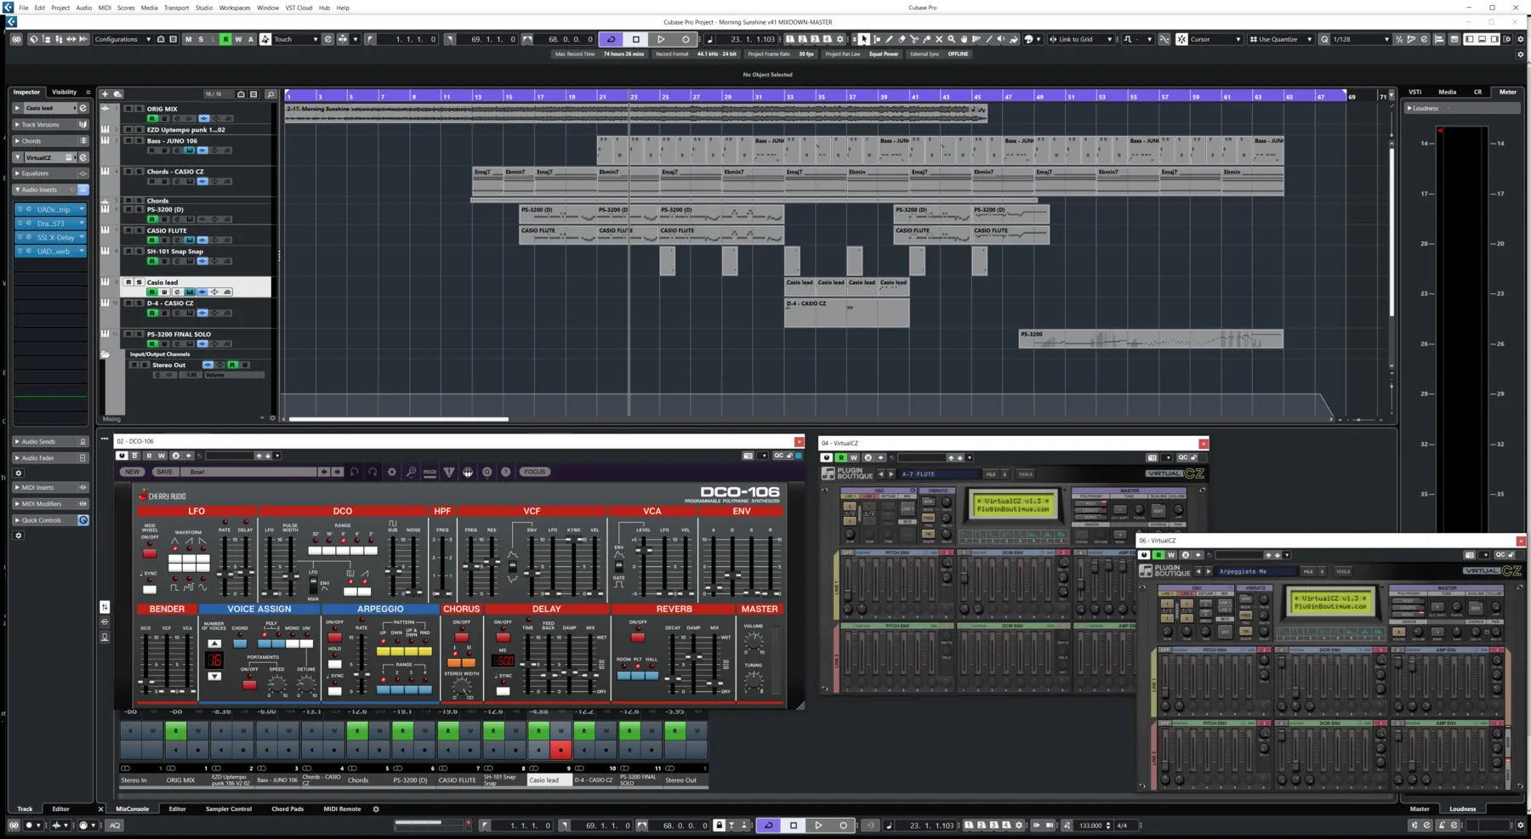Switch to the Media tab
Viewport: 1531px width, 839px height.
coord(1447,92)
